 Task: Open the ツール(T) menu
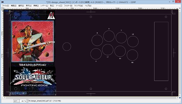[59, 6]
